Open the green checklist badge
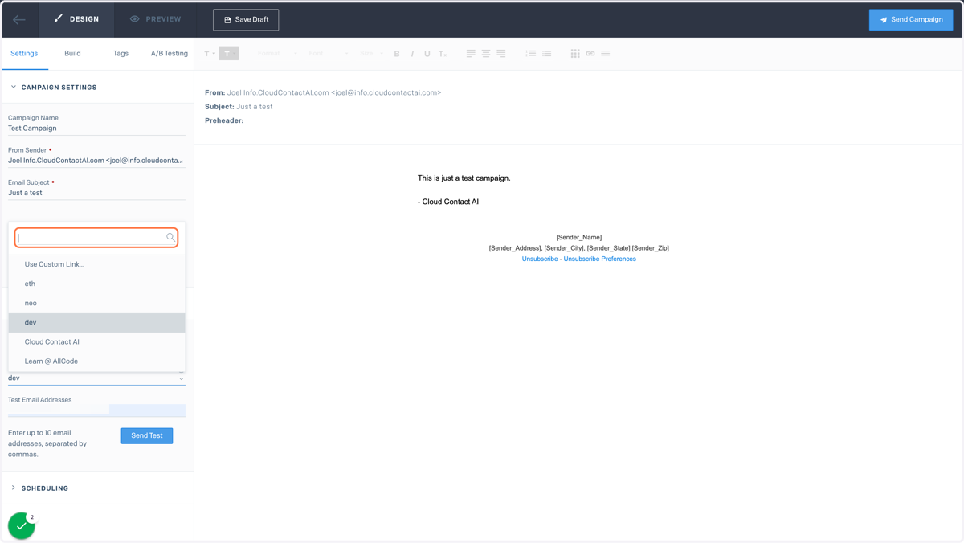The image size is (964, 543). (22, 525)
